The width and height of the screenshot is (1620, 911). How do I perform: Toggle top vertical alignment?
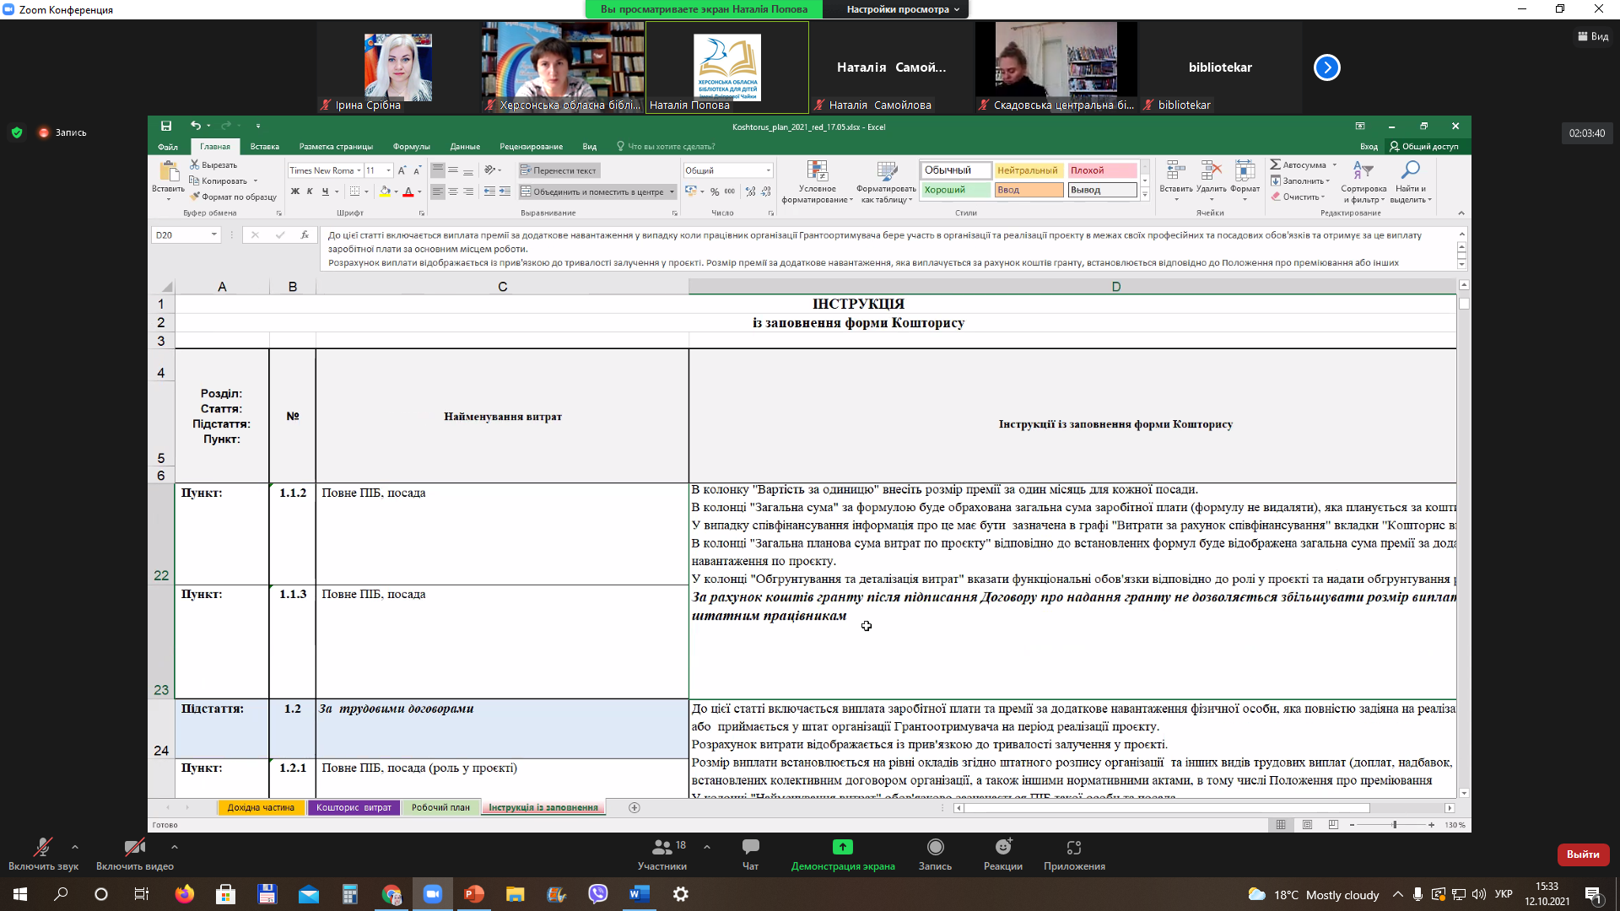(x=438, y=170)
